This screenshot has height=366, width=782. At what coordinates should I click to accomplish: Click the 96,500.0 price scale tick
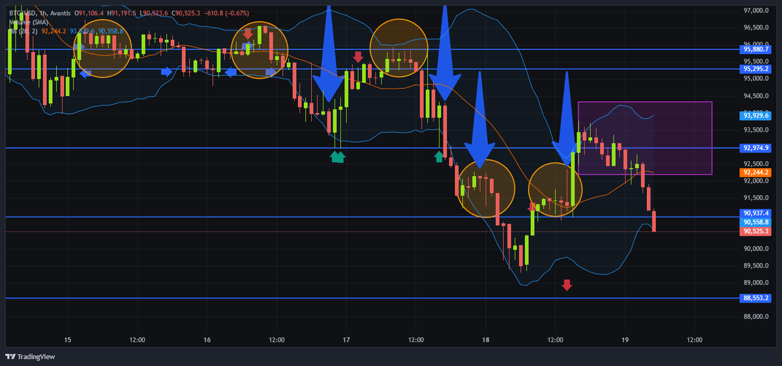755,28
